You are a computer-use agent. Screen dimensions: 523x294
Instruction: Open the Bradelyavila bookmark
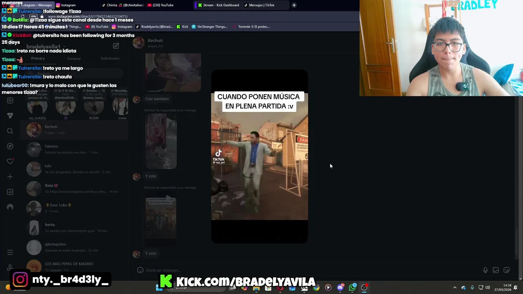tap(154, 27)
